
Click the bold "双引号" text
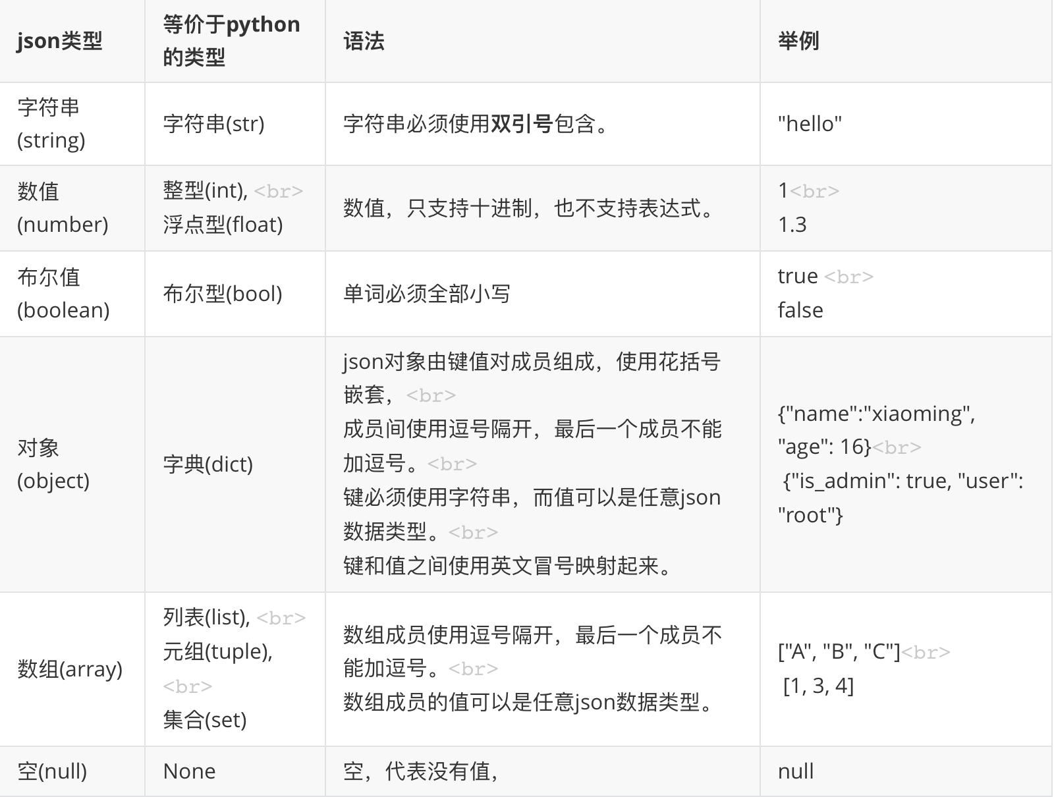coord(522,124)
